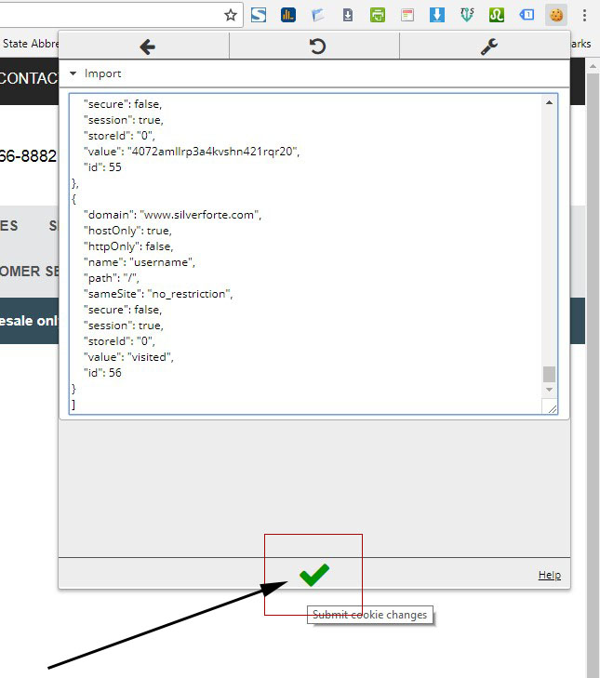Open the calendar window extension icon
Image resolution: width=600 pixels, height=678 pixels.
click(x=407, y=15)
